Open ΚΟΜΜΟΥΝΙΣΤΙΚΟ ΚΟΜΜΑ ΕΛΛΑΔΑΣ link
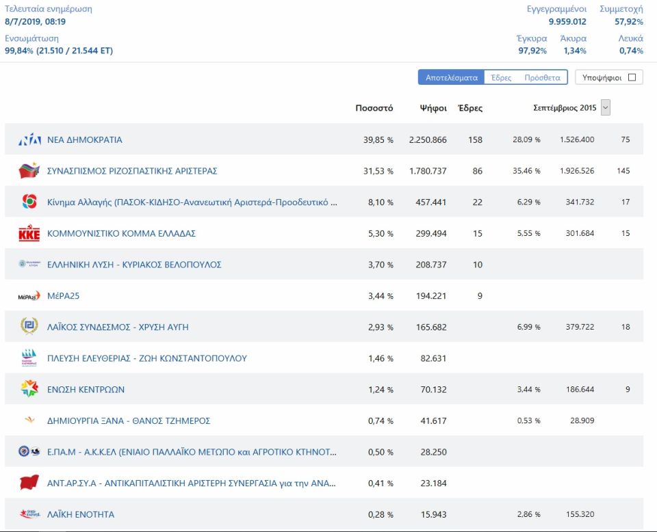Screen dimensions: 657x532 121,233
